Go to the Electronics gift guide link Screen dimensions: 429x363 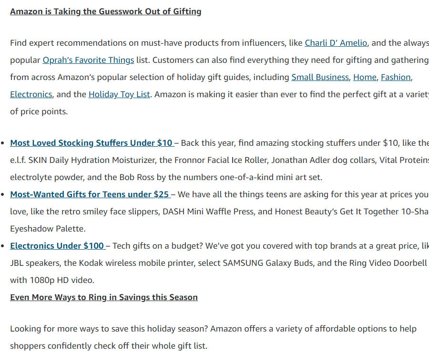pyautogui.click(x=31, y=95)
